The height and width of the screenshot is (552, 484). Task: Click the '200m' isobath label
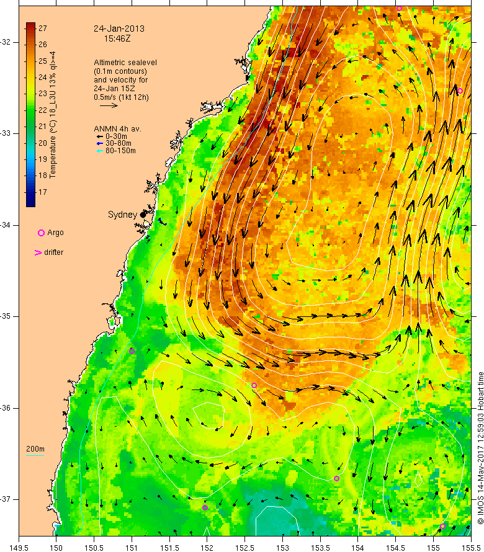point(35,449)
